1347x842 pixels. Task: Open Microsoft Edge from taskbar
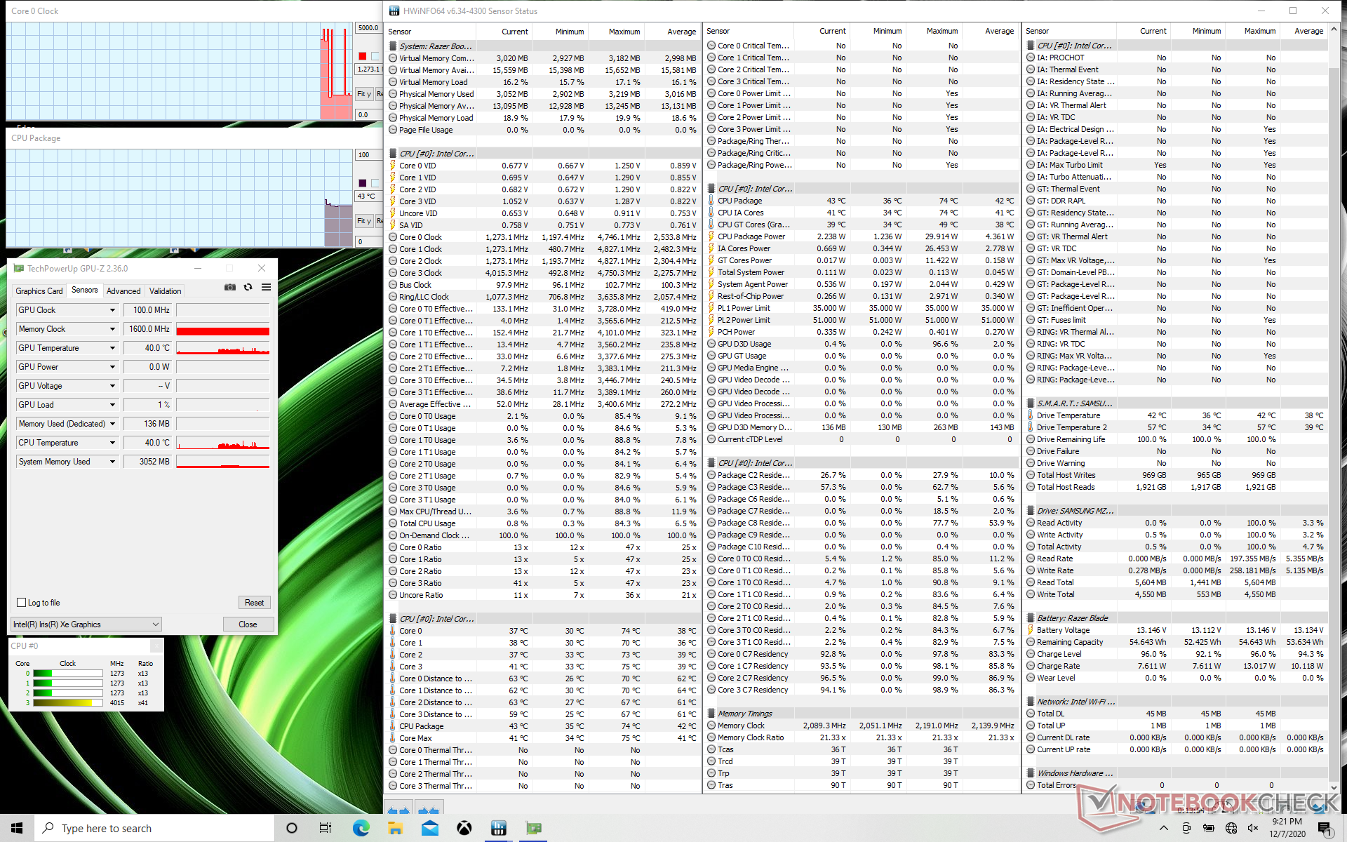point(361,828)
